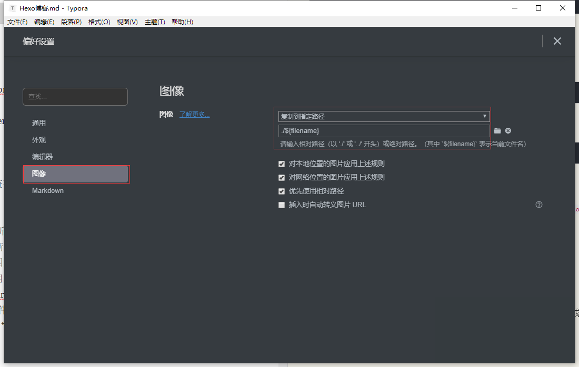Open the 复制到指定路径 dropdown
Screen dimensions: 579x367
click(x=384, y=116)
